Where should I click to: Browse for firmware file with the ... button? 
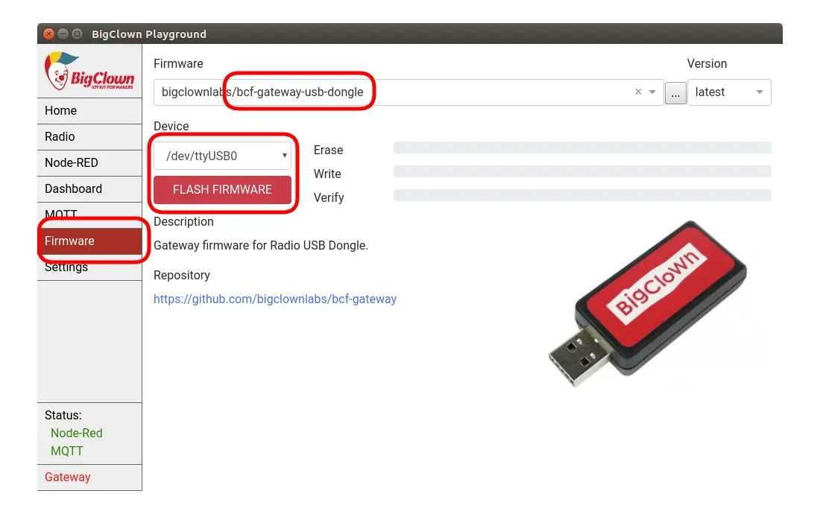tap(675, 93)
